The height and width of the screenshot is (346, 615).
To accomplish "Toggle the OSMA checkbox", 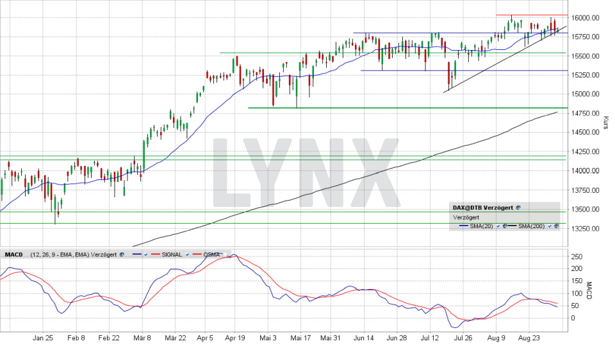I will pos(225,254).
